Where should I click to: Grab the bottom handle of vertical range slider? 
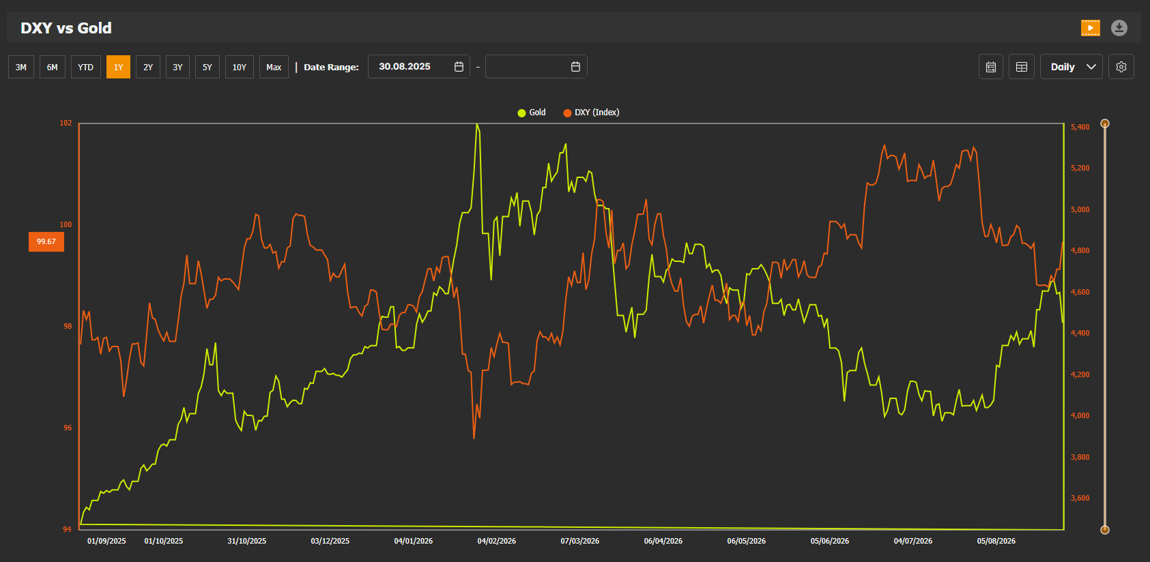pos(1105,529)
